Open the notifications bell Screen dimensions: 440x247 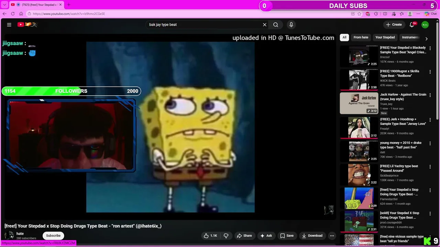(x=412, y=25)
